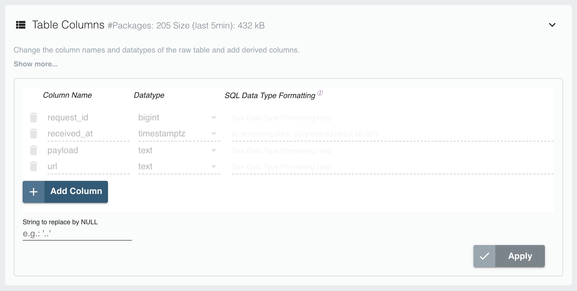Viewport: 577px width, 291px height.
Task: Delete the request_id column via trash icon
Action: coord(34,117)
